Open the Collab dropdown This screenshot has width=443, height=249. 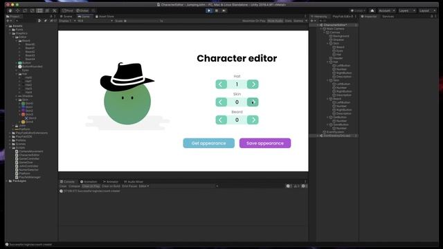point(358,11)
